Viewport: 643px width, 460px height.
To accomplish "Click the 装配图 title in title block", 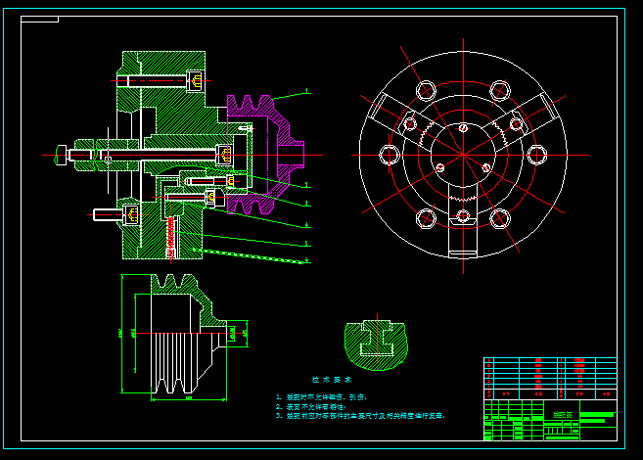I will click(562, 415).
